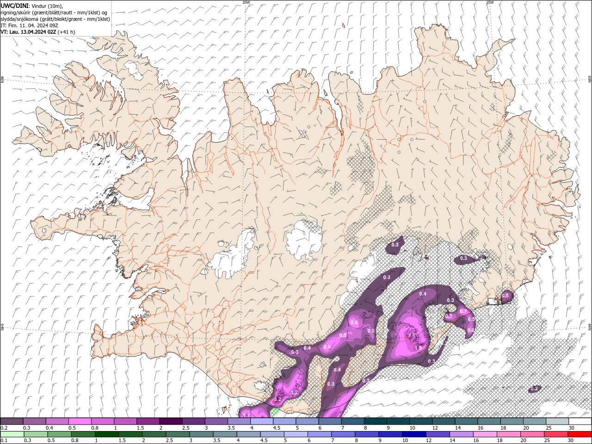Viewport: 592px width, 444px height.
Task: Select the palest green swatch starting bottom legend row
Action: [12, 434]
